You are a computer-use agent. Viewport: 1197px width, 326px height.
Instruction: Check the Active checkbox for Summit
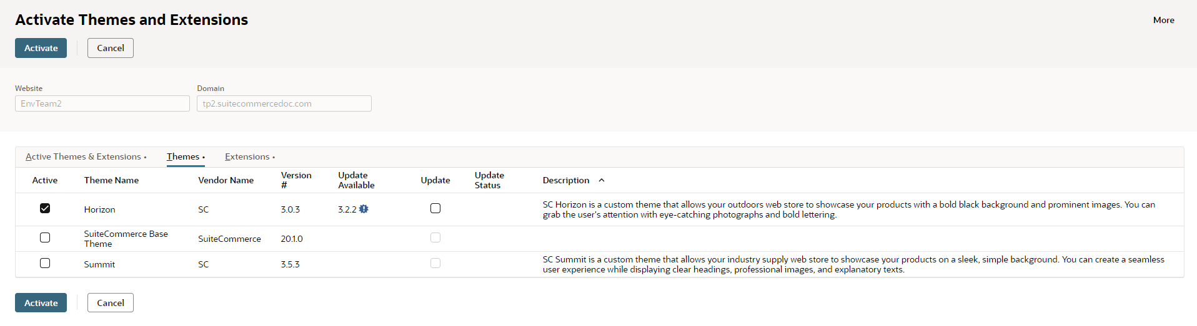[45, 263]
